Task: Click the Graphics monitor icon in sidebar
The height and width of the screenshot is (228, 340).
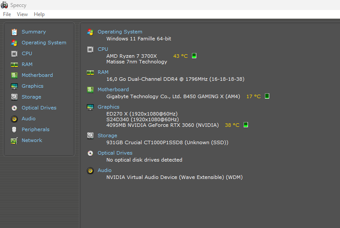Action: [14, 86]
